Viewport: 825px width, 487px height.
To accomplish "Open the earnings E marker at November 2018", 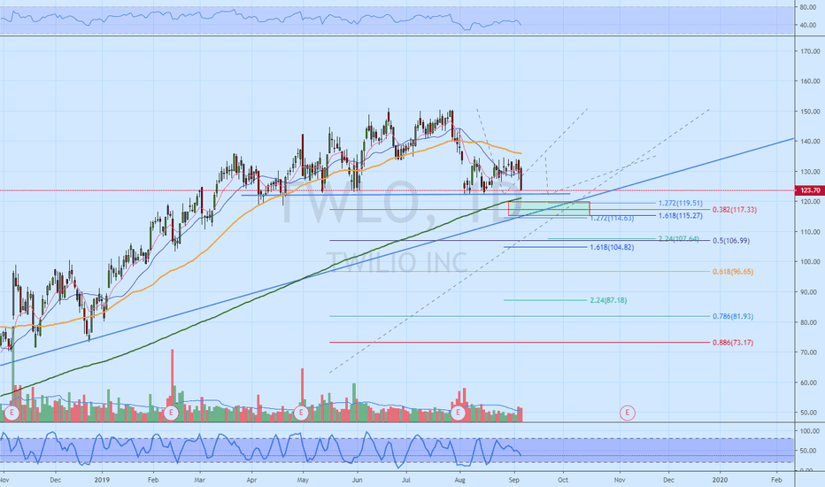I will (12, 413).
